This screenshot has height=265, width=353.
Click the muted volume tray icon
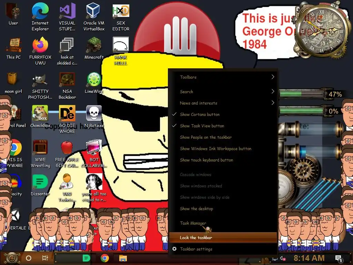(x=283, y=258)
